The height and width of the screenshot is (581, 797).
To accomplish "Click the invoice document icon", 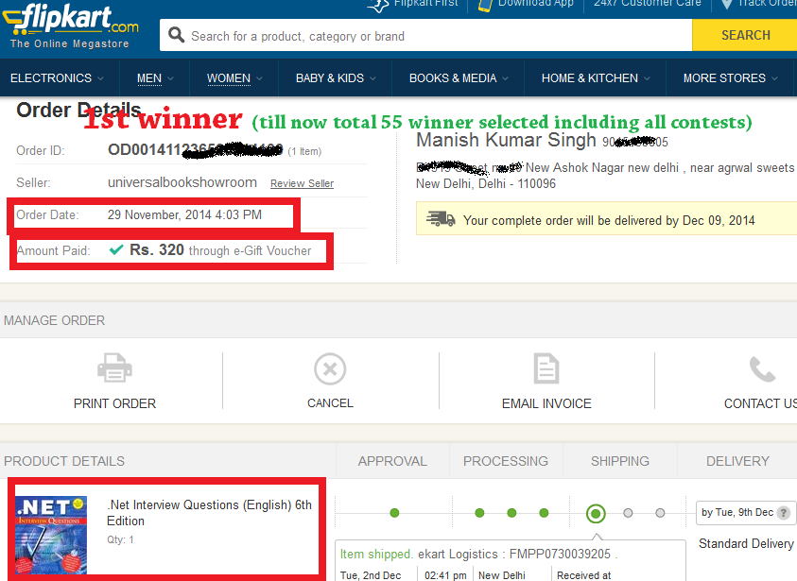I will coord(546,368).
